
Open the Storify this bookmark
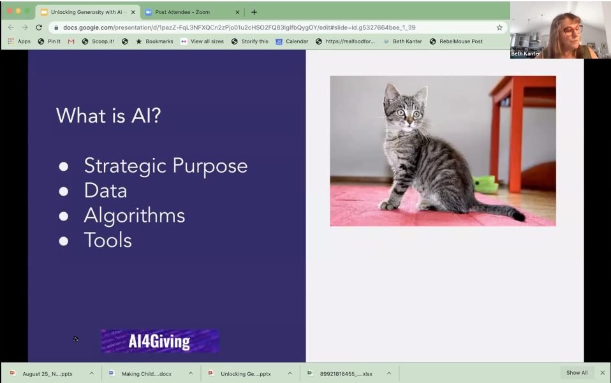click(x=250, y=41)
